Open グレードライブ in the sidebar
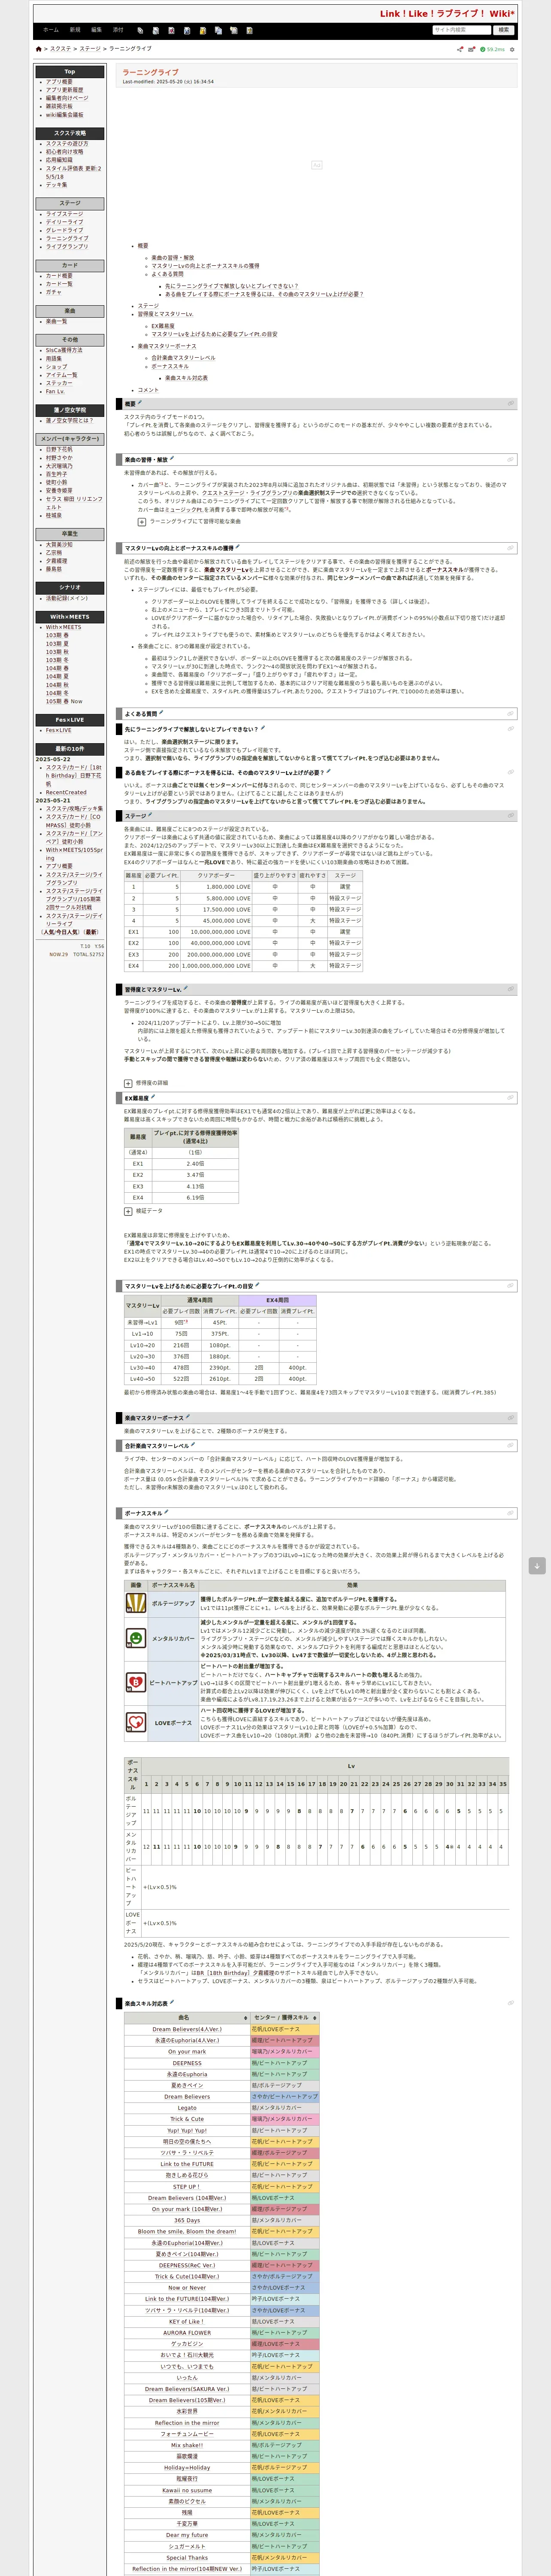The width and height of the screenshot is (551, 2576). [64, 230]
